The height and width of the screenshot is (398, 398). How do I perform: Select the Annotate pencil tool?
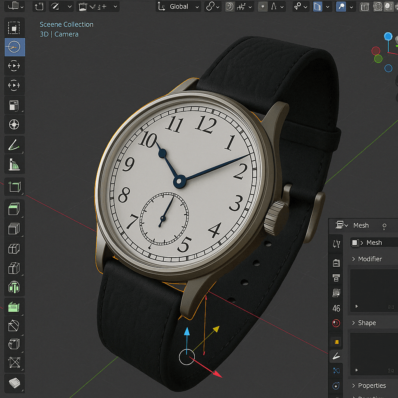[14, 145]
